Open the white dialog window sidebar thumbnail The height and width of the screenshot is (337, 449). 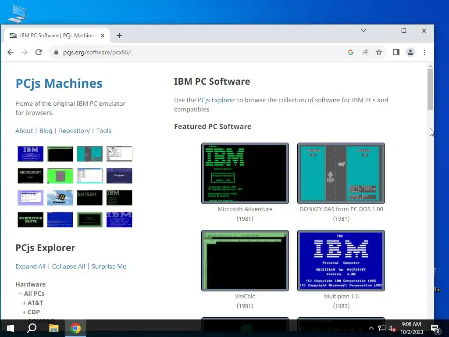click(119, 154)
